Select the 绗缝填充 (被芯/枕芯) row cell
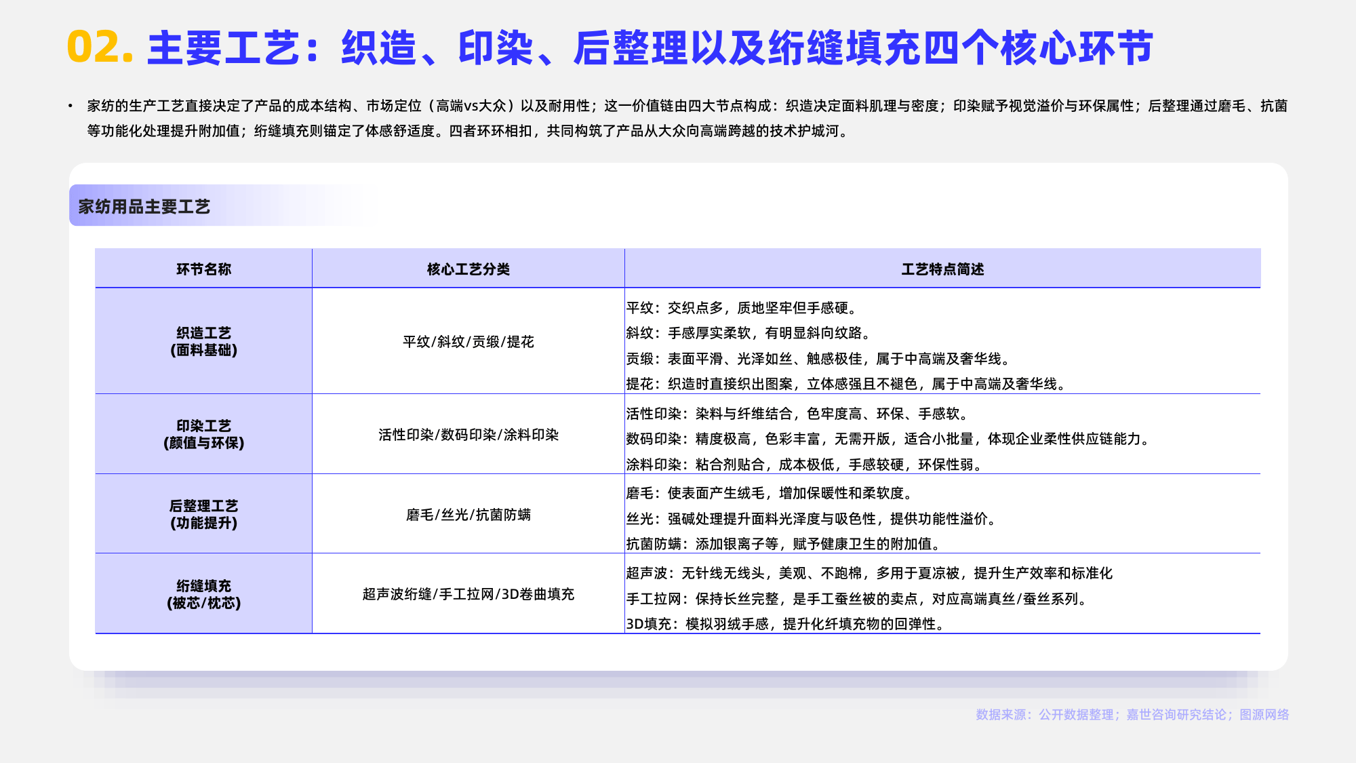 click(x=203, y=594)
